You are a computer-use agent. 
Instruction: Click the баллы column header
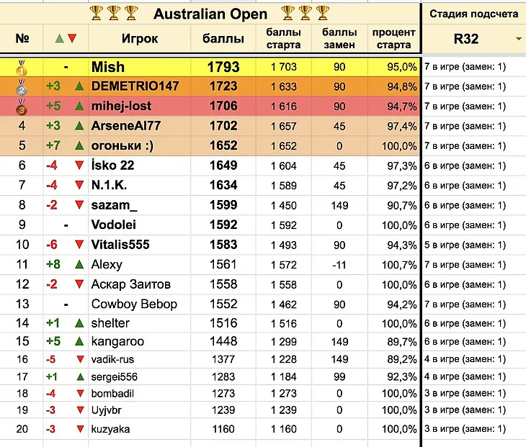click(x=223, y=39)
